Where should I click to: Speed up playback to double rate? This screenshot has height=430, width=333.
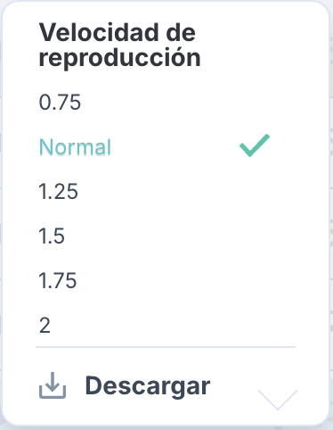coord(166,325)
